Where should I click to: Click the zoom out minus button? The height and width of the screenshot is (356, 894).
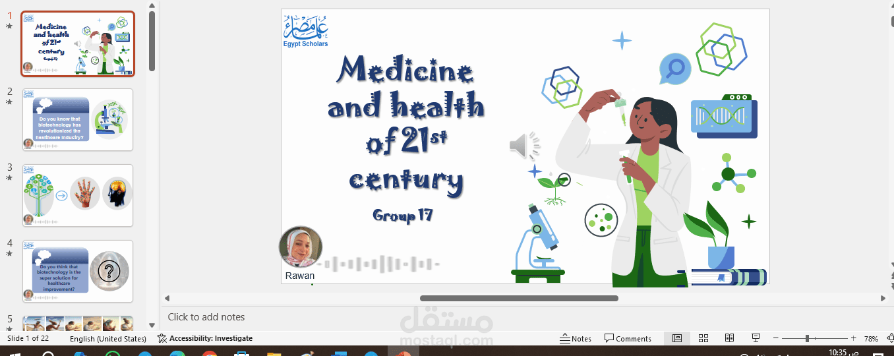pyautogui.click(x=775, y=339)
